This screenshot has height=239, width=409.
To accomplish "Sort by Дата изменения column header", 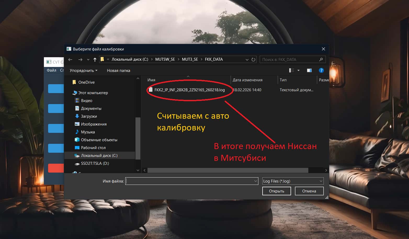I will (x=247, y=80).
